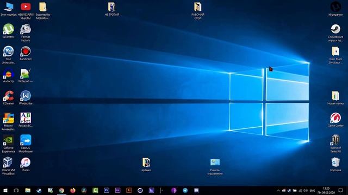
Task: Open the Game Center shortcut
Action: [335, 120]
